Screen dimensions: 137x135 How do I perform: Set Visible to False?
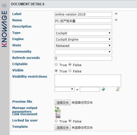coord(70,71)
